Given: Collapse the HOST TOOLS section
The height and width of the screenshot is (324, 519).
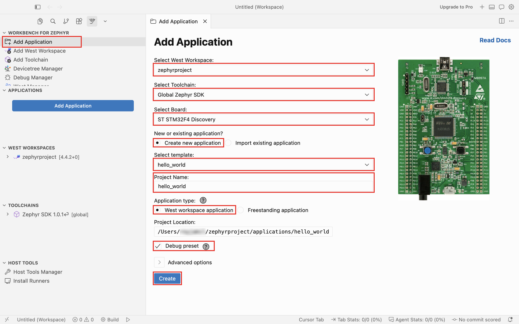Looking at the screenshot, I should coord(4,263).
